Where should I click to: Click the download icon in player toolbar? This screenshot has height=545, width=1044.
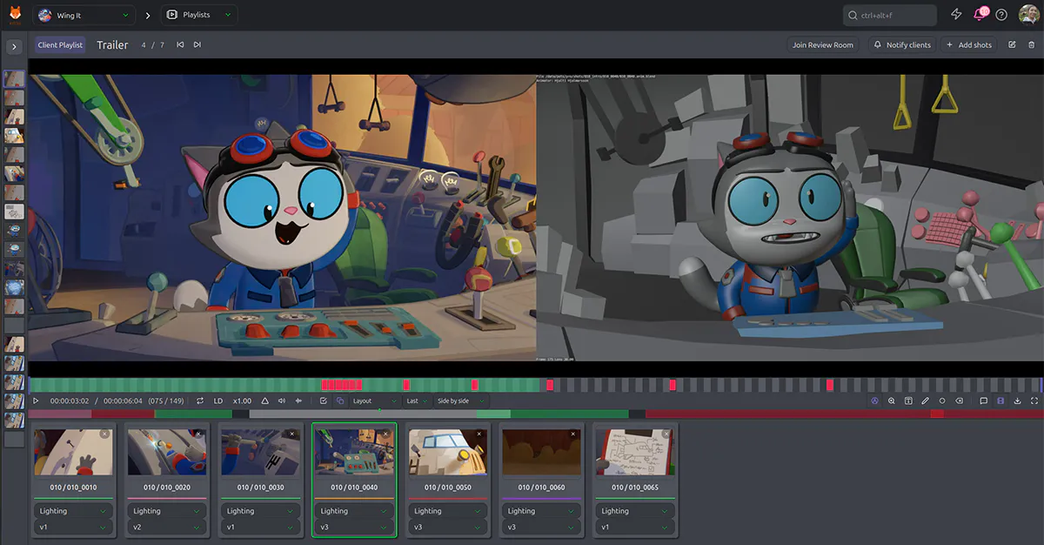(1017, 400)
